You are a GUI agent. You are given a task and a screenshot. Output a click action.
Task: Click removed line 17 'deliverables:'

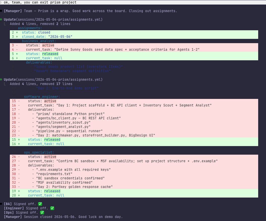click(x=134, y=109)
